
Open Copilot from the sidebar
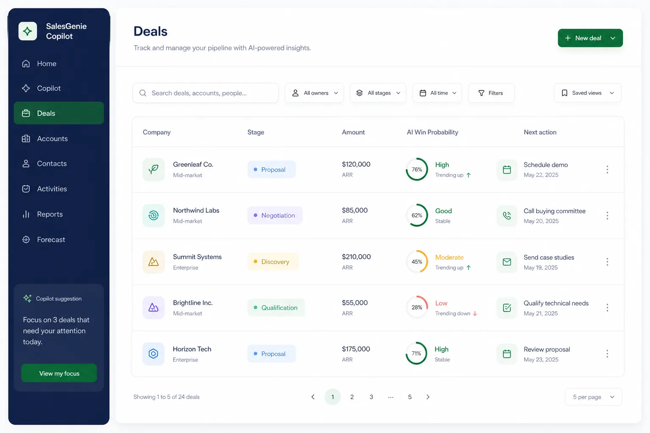[59, 88]
